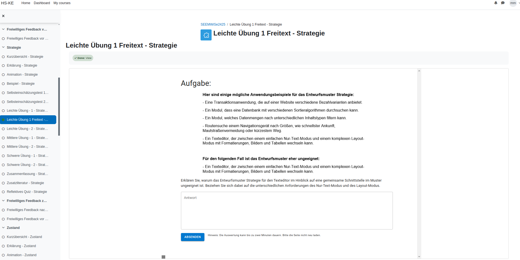520x260 pixels.
Task: Select 'Reflektives Quiz - Strategie' in the sidebar
Action: point(27,192)
